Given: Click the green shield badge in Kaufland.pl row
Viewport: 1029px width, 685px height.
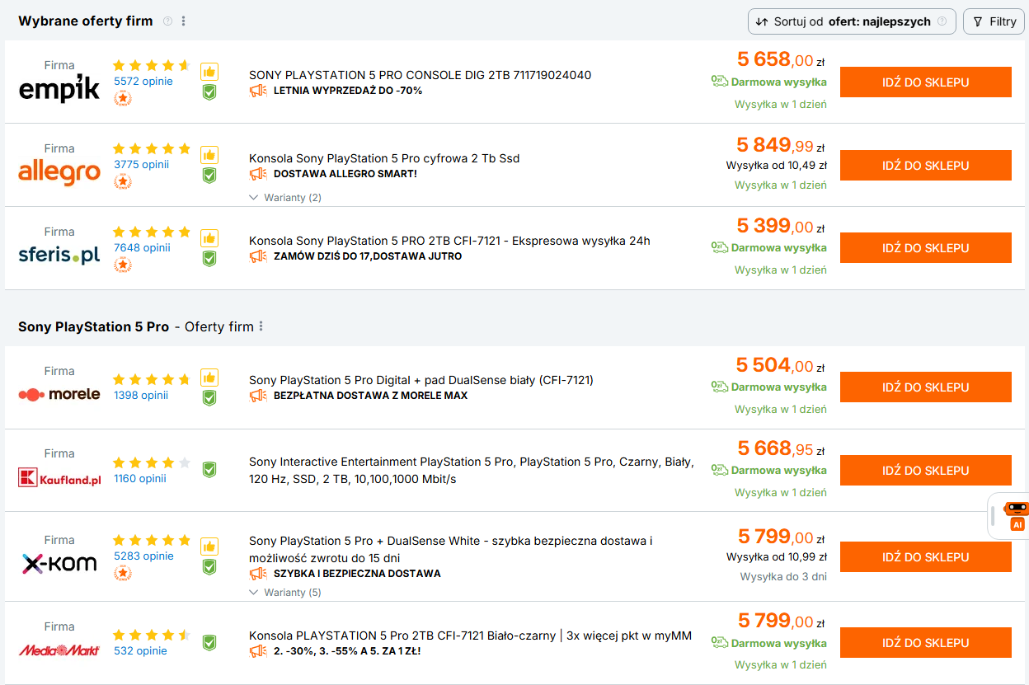Looking at the screenshot, I should click(209, 470).
